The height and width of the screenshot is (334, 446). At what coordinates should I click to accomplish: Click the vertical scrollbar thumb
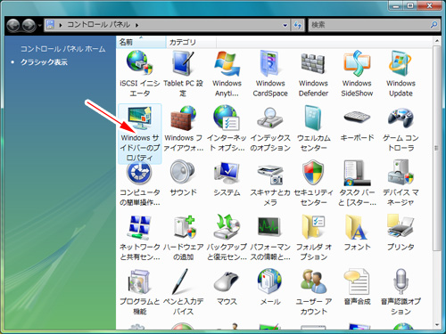coord(436,148)
